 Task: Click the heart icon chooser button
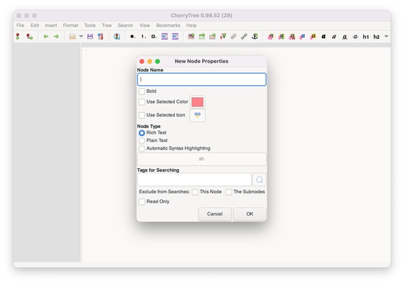(197, 115)
